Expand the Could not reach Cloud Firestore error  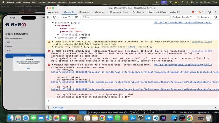pyautogui.click(x=53, y=51)
